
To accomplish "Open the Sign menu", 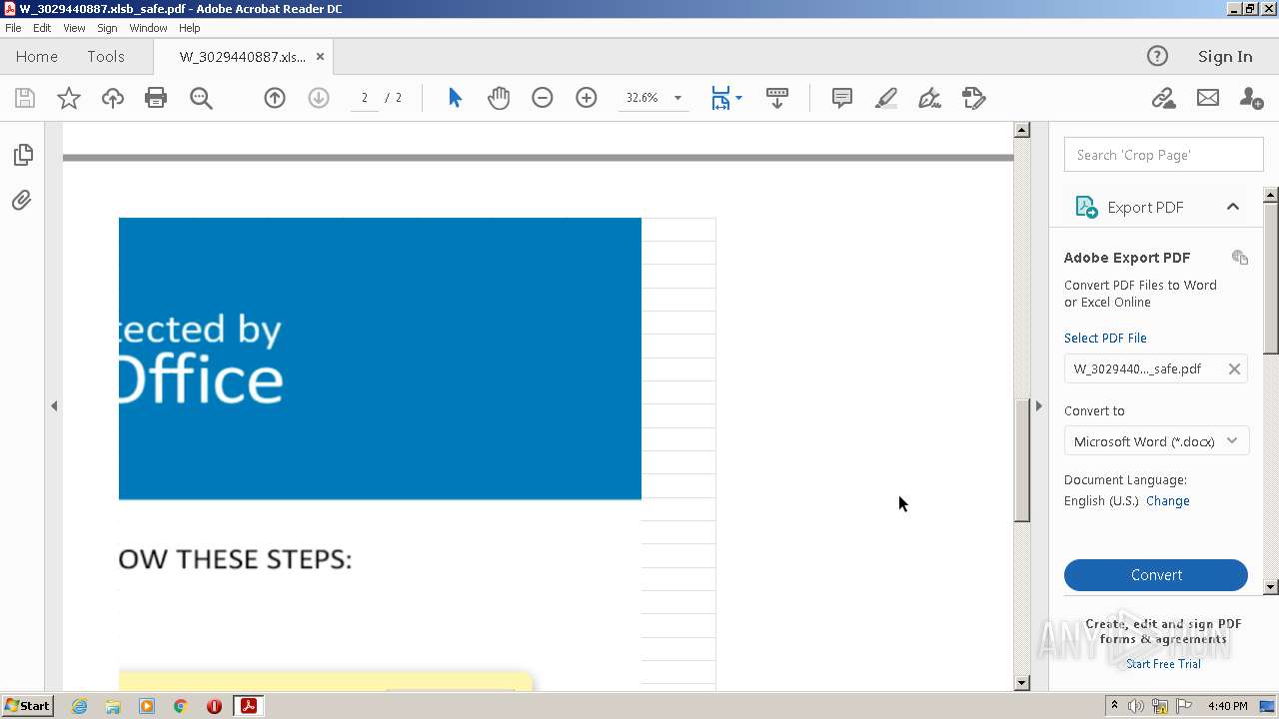I will coord(107,28).
